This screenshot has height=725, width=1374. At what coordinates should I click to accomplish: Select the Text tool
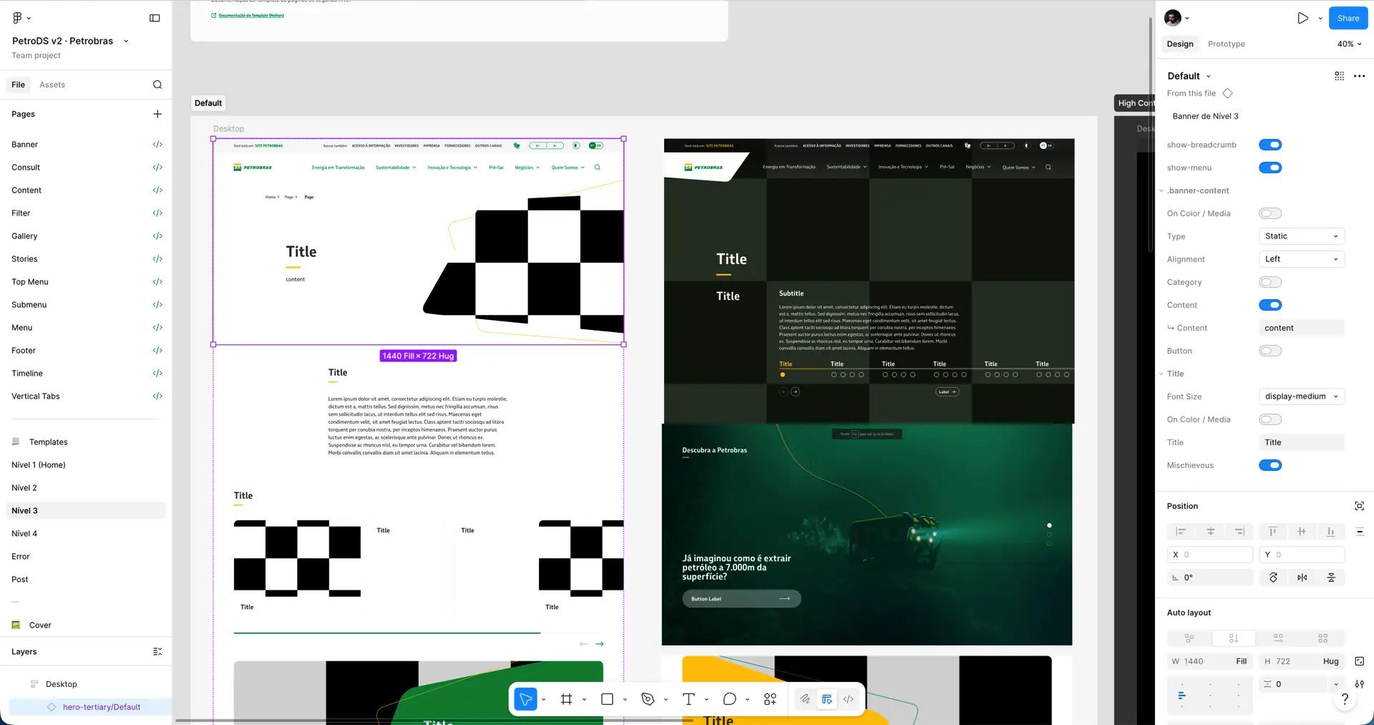(688, 699)
